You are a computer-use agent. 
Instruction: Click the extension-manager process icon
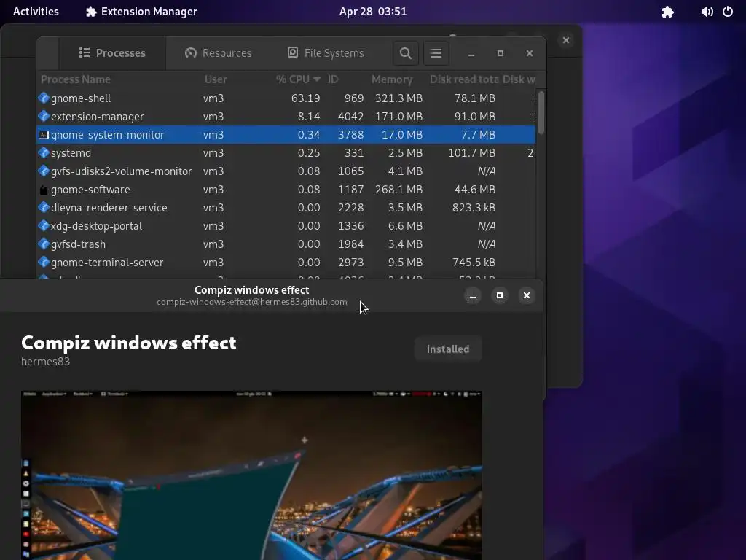[x=43, y=117]
